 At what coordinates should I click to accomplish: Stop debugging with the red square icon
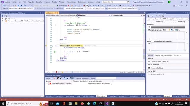[x=84, y=6]
